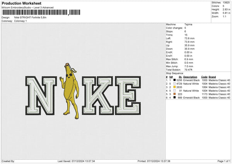Select stitch count 5256 in row 1
The width and height of the screenshot is (232, 164).
[x=179, y=80]
